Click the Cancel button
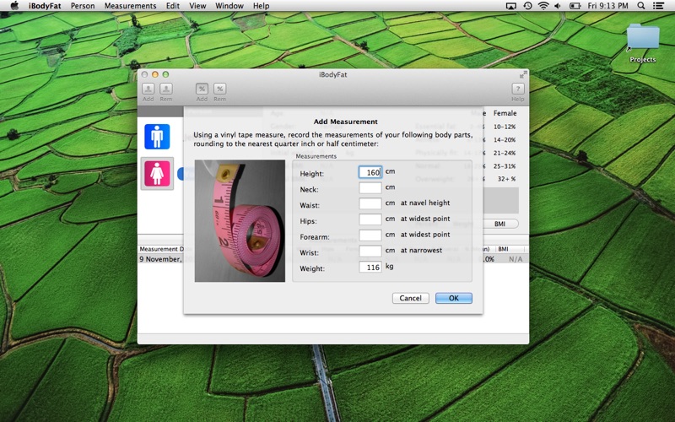Viewport: 675px width, 422px height. [x=411, y=298]
